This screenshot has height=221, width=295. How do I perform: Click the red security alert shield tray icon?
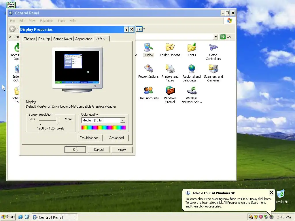[x=261, y=217]
